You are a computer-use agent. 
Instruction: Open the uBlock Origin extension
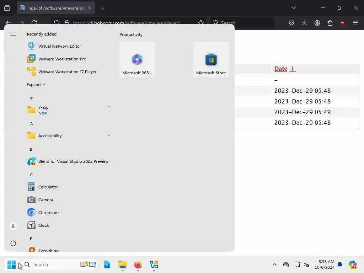pos(343,23)
